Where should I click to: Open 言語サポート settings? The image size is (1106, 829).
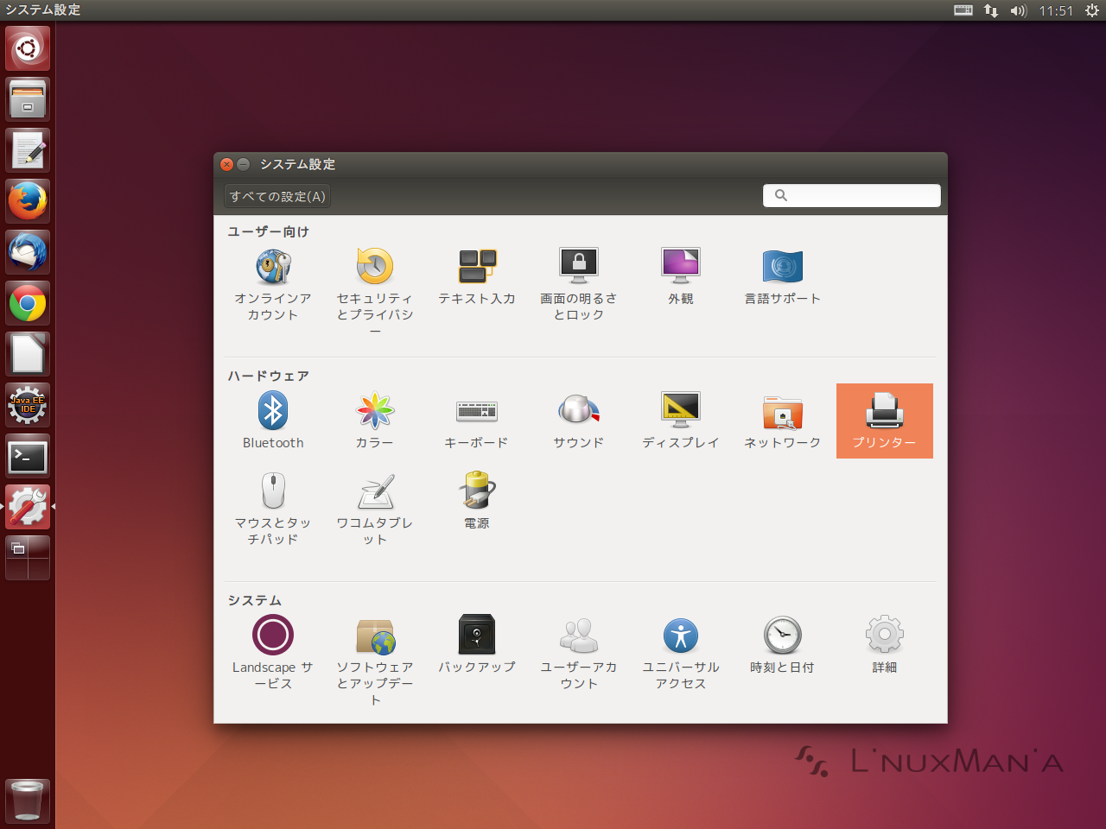click(x=783, y=276)
